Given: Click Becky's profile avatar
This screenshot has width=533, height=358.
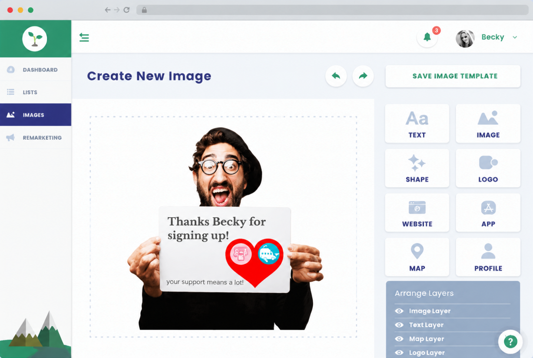Looking at the screenshot, I should (465, 39).
